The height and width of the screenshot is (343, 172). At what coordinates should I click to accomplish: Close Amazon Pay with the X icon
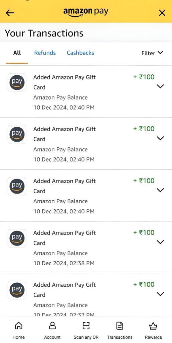click(162, 13)
